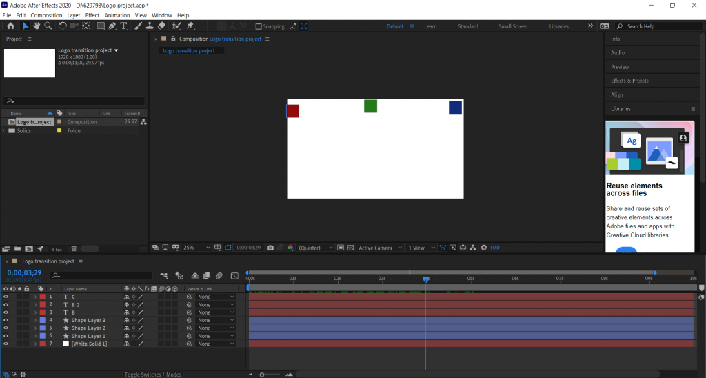Select the Hand tool
706x378 pixels.
pyautogui.click(x=37, y=26)
